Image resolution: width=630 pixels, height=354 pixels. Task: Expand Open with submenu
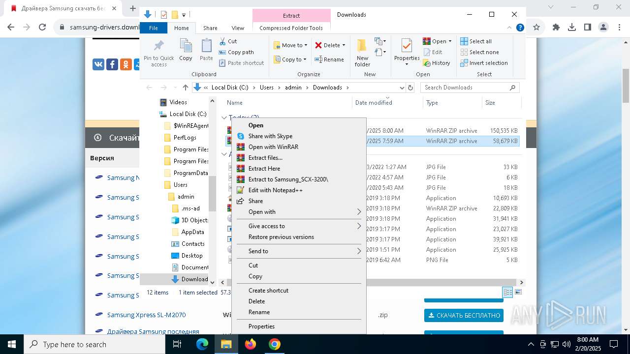click(299, 212)
